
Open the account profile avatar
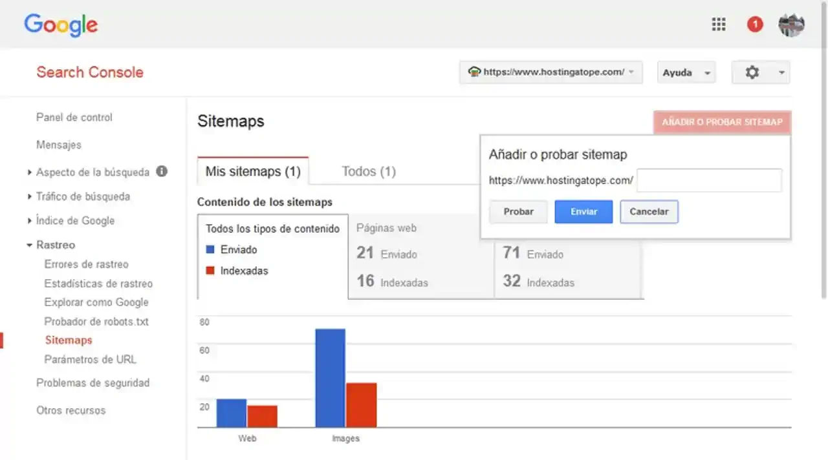791,25
